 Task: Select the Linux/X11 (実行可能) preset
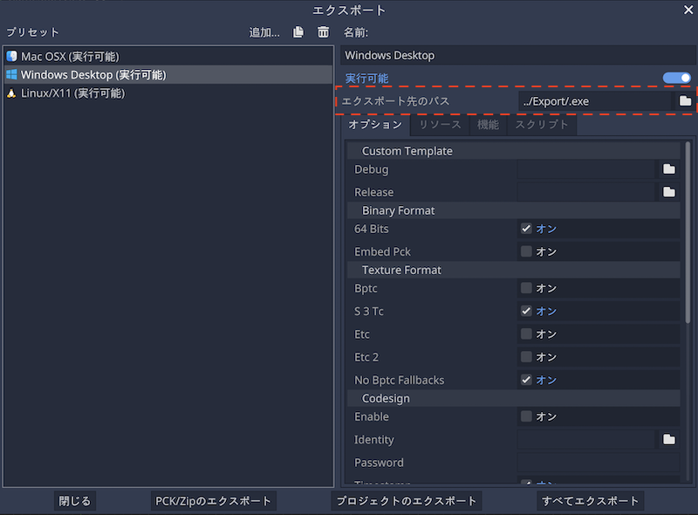coord(168,93)
